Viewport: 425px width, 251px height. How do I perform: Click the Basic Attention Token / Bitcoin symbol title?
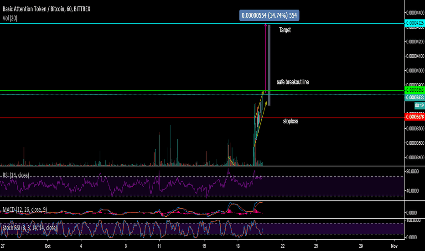47,9
